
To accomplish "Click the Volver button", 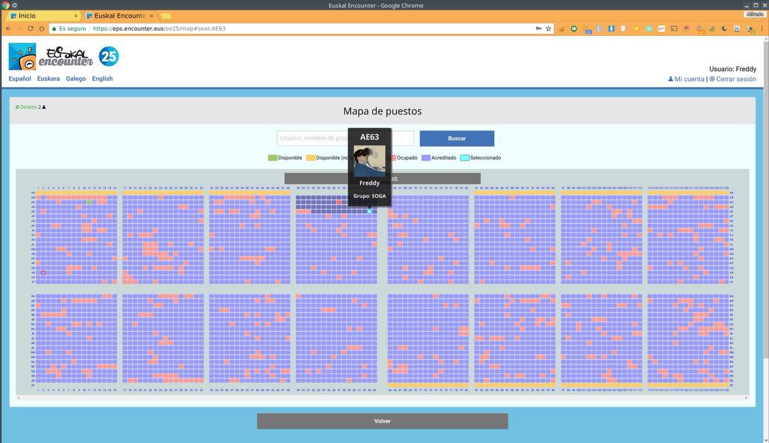I will coord(383,421).
